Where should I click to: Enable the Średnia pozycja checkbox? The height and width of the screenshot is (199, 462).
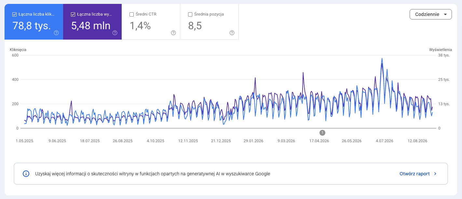(x=190, y=14)
